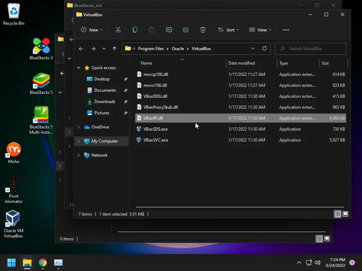The image size is (362, 271).
Task: Open Recycle Bin on desktop
Action: [14, 14]
